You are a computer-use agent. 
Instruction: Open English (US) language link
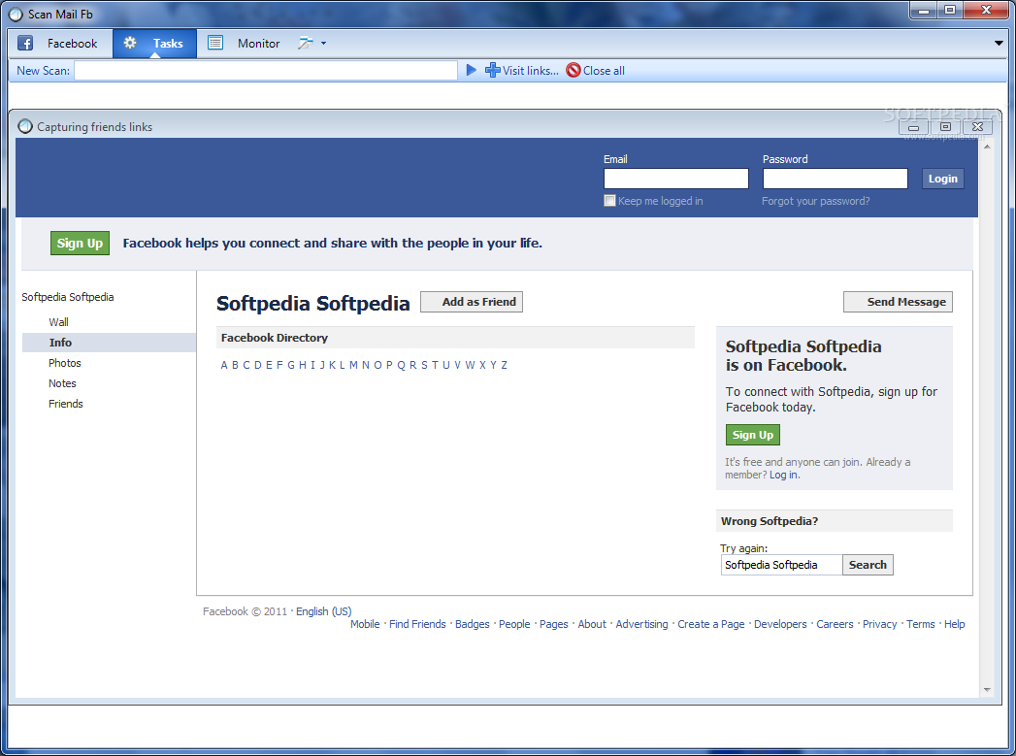[x=324, y=611]
